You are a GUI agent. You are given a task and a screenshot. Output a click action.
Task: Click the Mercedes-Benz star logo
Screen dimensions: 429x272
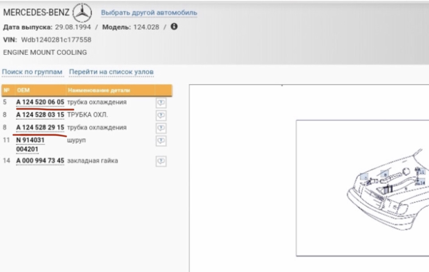click(82, 13)
